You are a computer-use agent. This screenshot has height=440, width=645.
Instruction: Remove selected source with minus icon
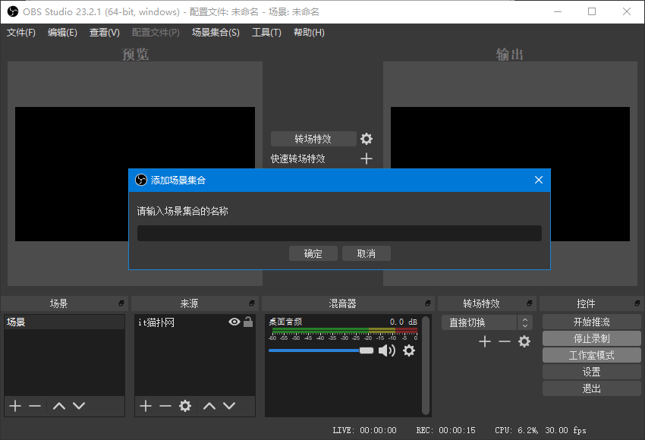tap(165, 406)
